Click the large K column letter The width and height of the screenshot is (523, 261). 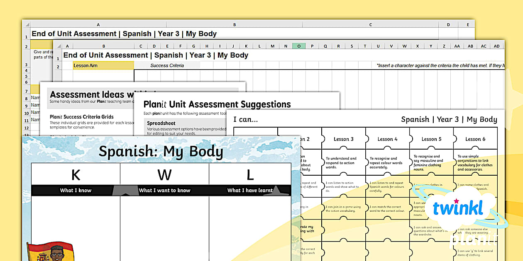pos(76,175)
